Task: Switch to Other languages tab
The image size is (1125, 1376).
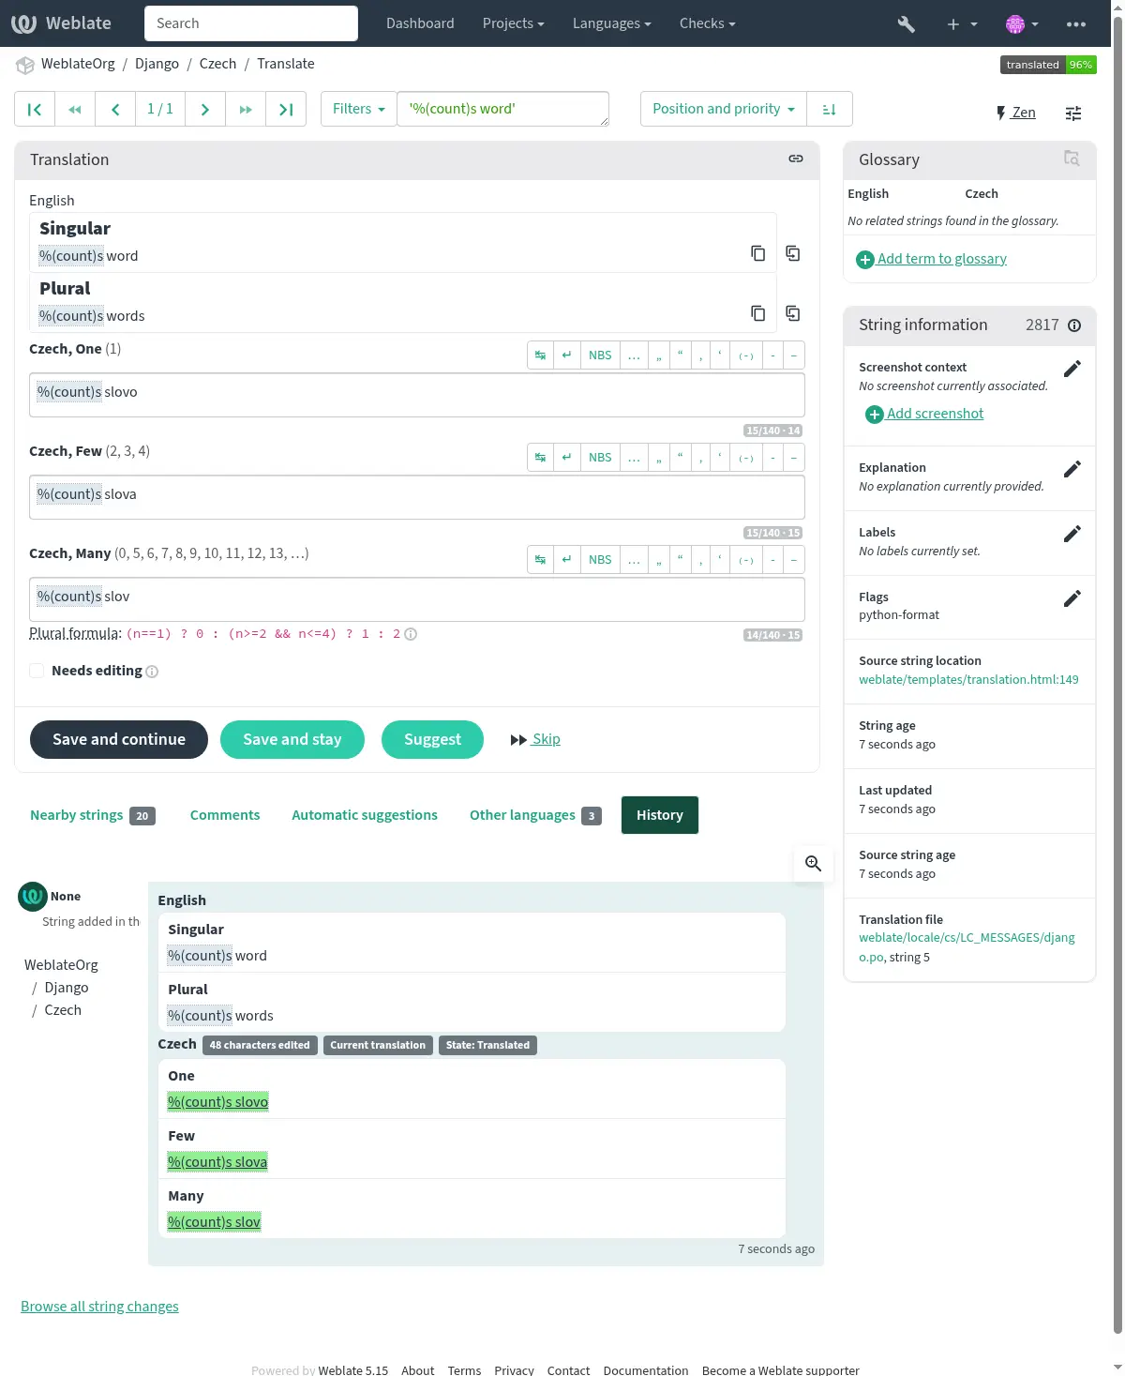Action: pyautogui.click(x=535, y=815)
